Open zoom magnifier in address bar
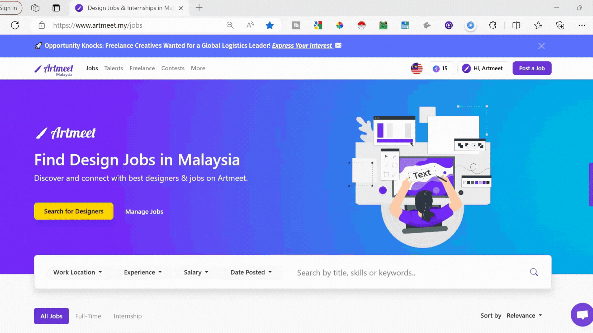This screenshot has width=593, height=333. [230, 25]
